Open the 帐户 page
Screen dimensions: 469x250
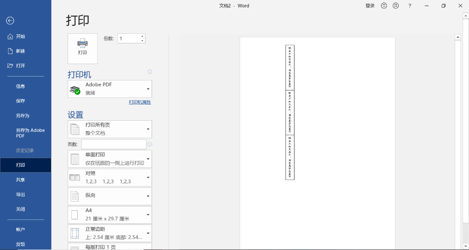tap(26, 230)
